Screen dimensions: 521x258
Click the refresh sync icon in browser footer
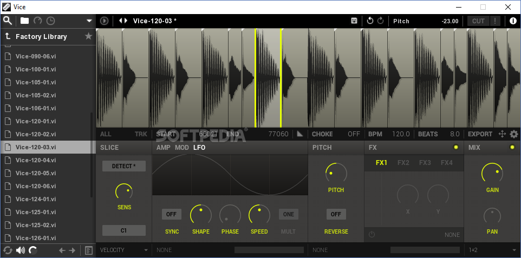[7, 250]
